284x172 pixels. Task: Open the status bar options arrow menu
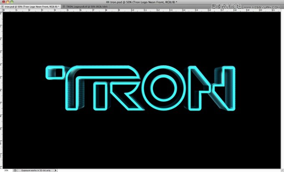coord(56,170)
